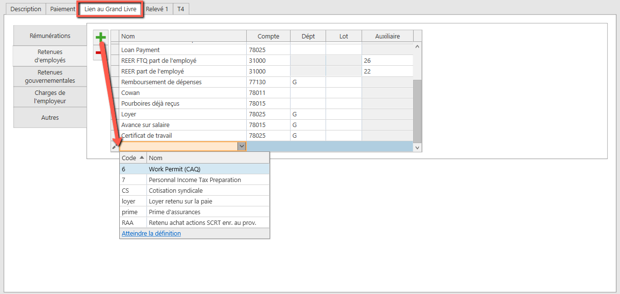Pick Personnal Income Tax Preparation option
Image resolution: width=620 pixels, height=294 pixels.
[195, 180]
